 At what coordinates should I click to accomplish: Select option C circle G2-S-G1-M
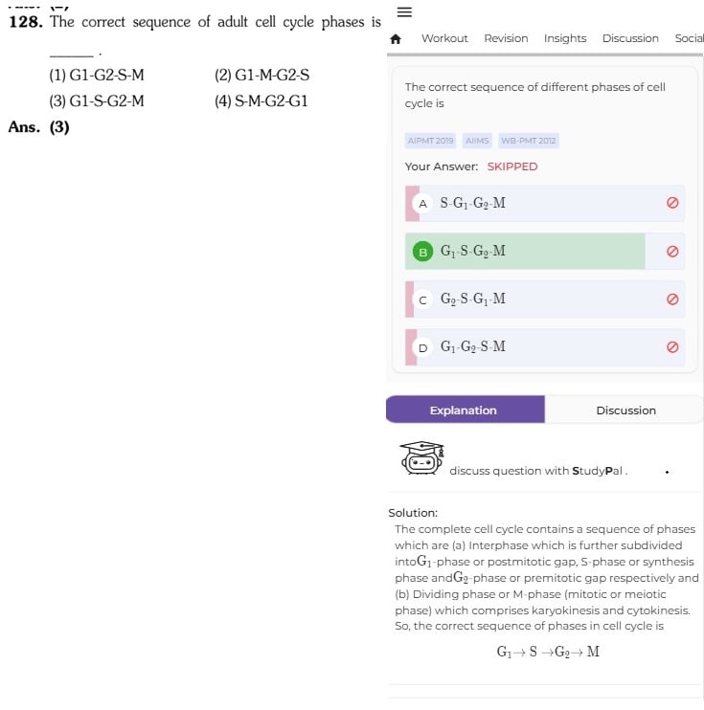coord(422,300)
